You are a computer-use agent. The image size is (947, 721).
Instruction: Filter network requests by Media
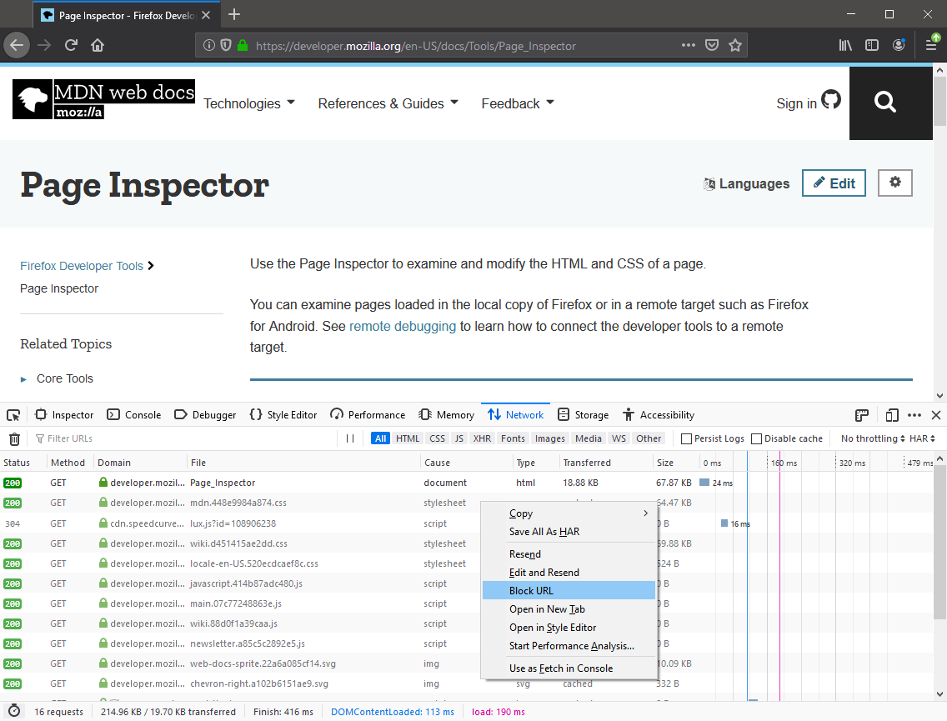589,439
